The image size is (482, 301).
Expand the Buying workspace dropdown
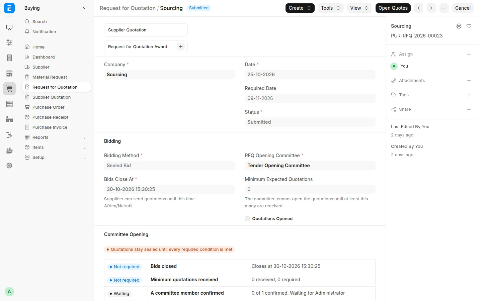pyautogui.click(x=85, y=8)
